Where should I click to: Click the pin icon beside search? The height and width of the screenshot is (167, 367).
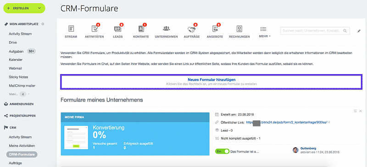[x=359, y=31]
